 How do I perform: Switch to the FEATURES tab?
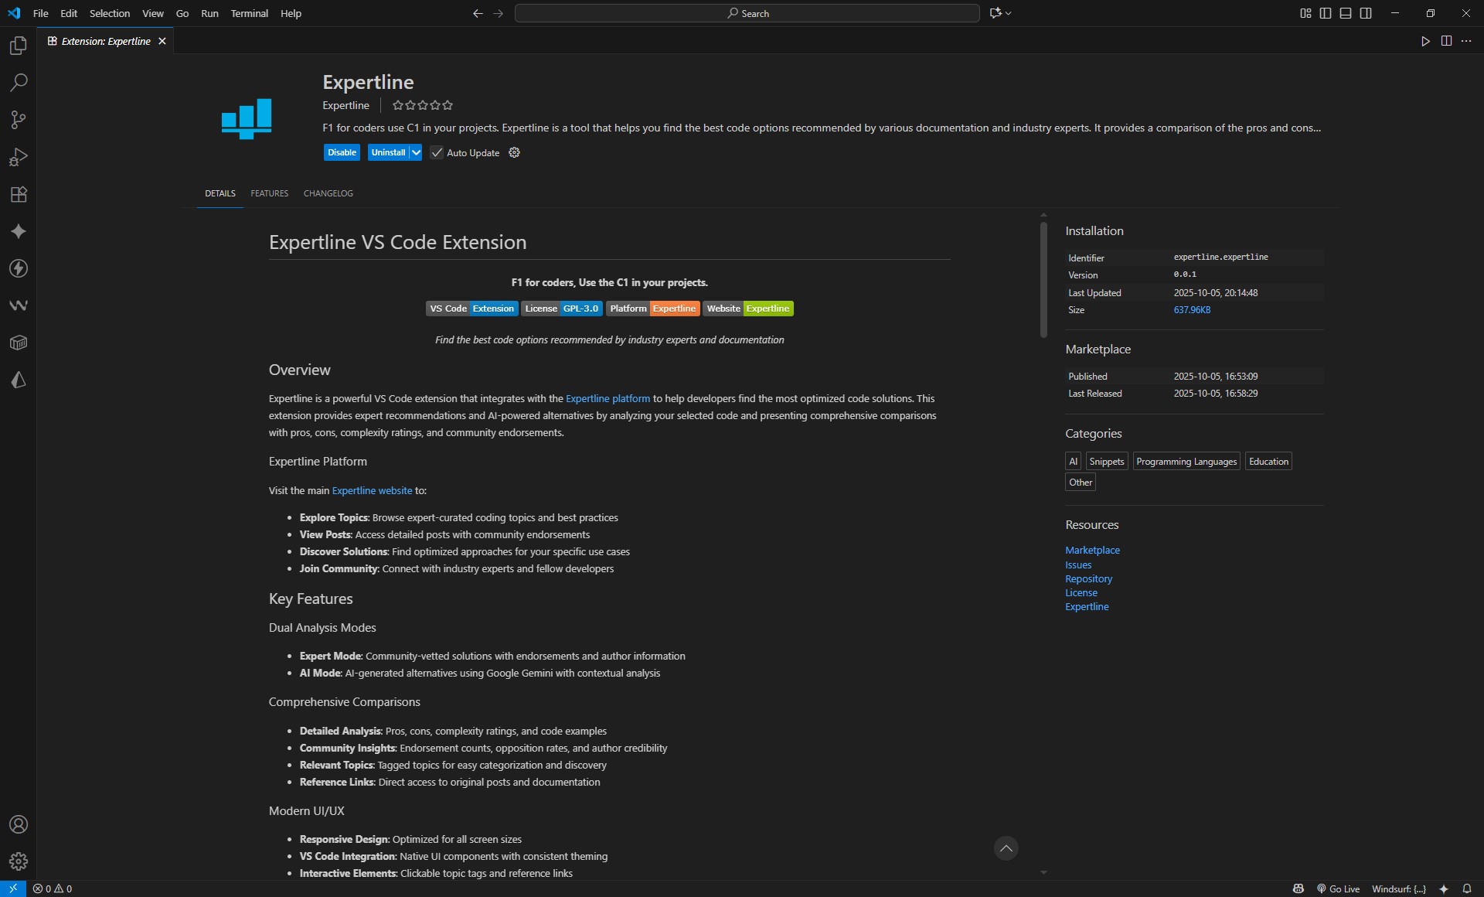click(269, 193)
